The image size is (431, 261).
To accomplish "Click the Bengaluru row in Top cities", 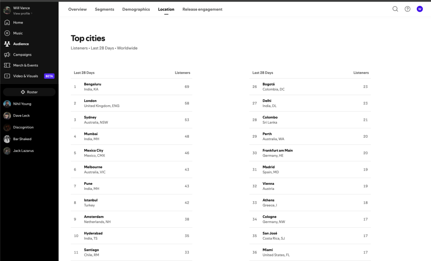I will (x=131, y=87).
